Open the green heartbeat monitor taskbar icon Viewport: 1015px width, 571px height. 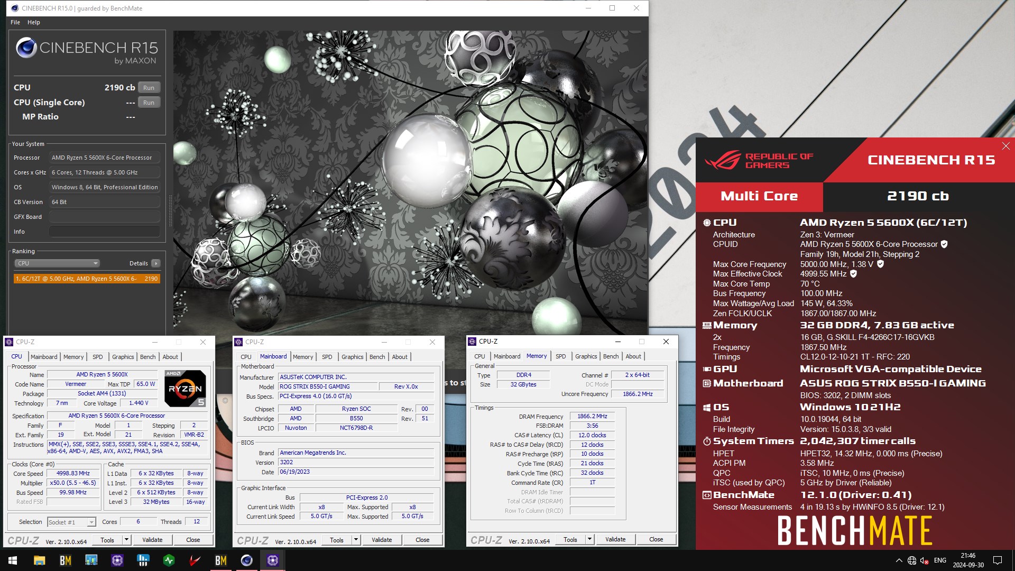coord(169,560)
